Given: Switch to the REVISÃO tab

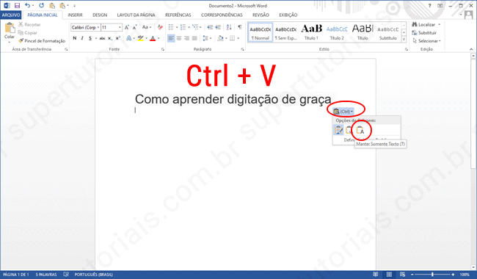Looking at the screenshot, I should point(261,15).
